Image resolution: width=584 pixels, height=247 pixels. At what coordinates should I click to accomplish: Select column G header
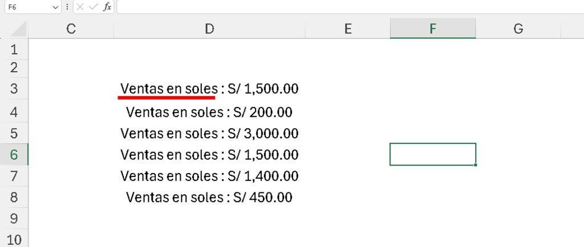click(x=518, y=28)
